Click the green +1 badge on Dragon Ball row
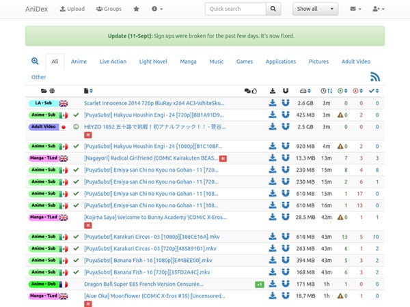The height and width of the screenshot is (307, 410). tap(260, 284)
